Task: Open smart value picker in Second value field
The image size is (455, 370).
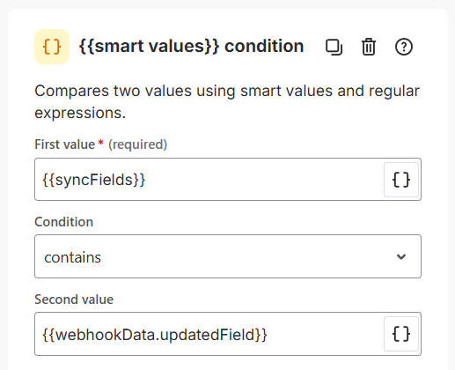Action: tap(401, 334)
